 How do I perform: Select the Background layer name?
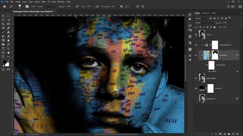(x=211, y=99)
